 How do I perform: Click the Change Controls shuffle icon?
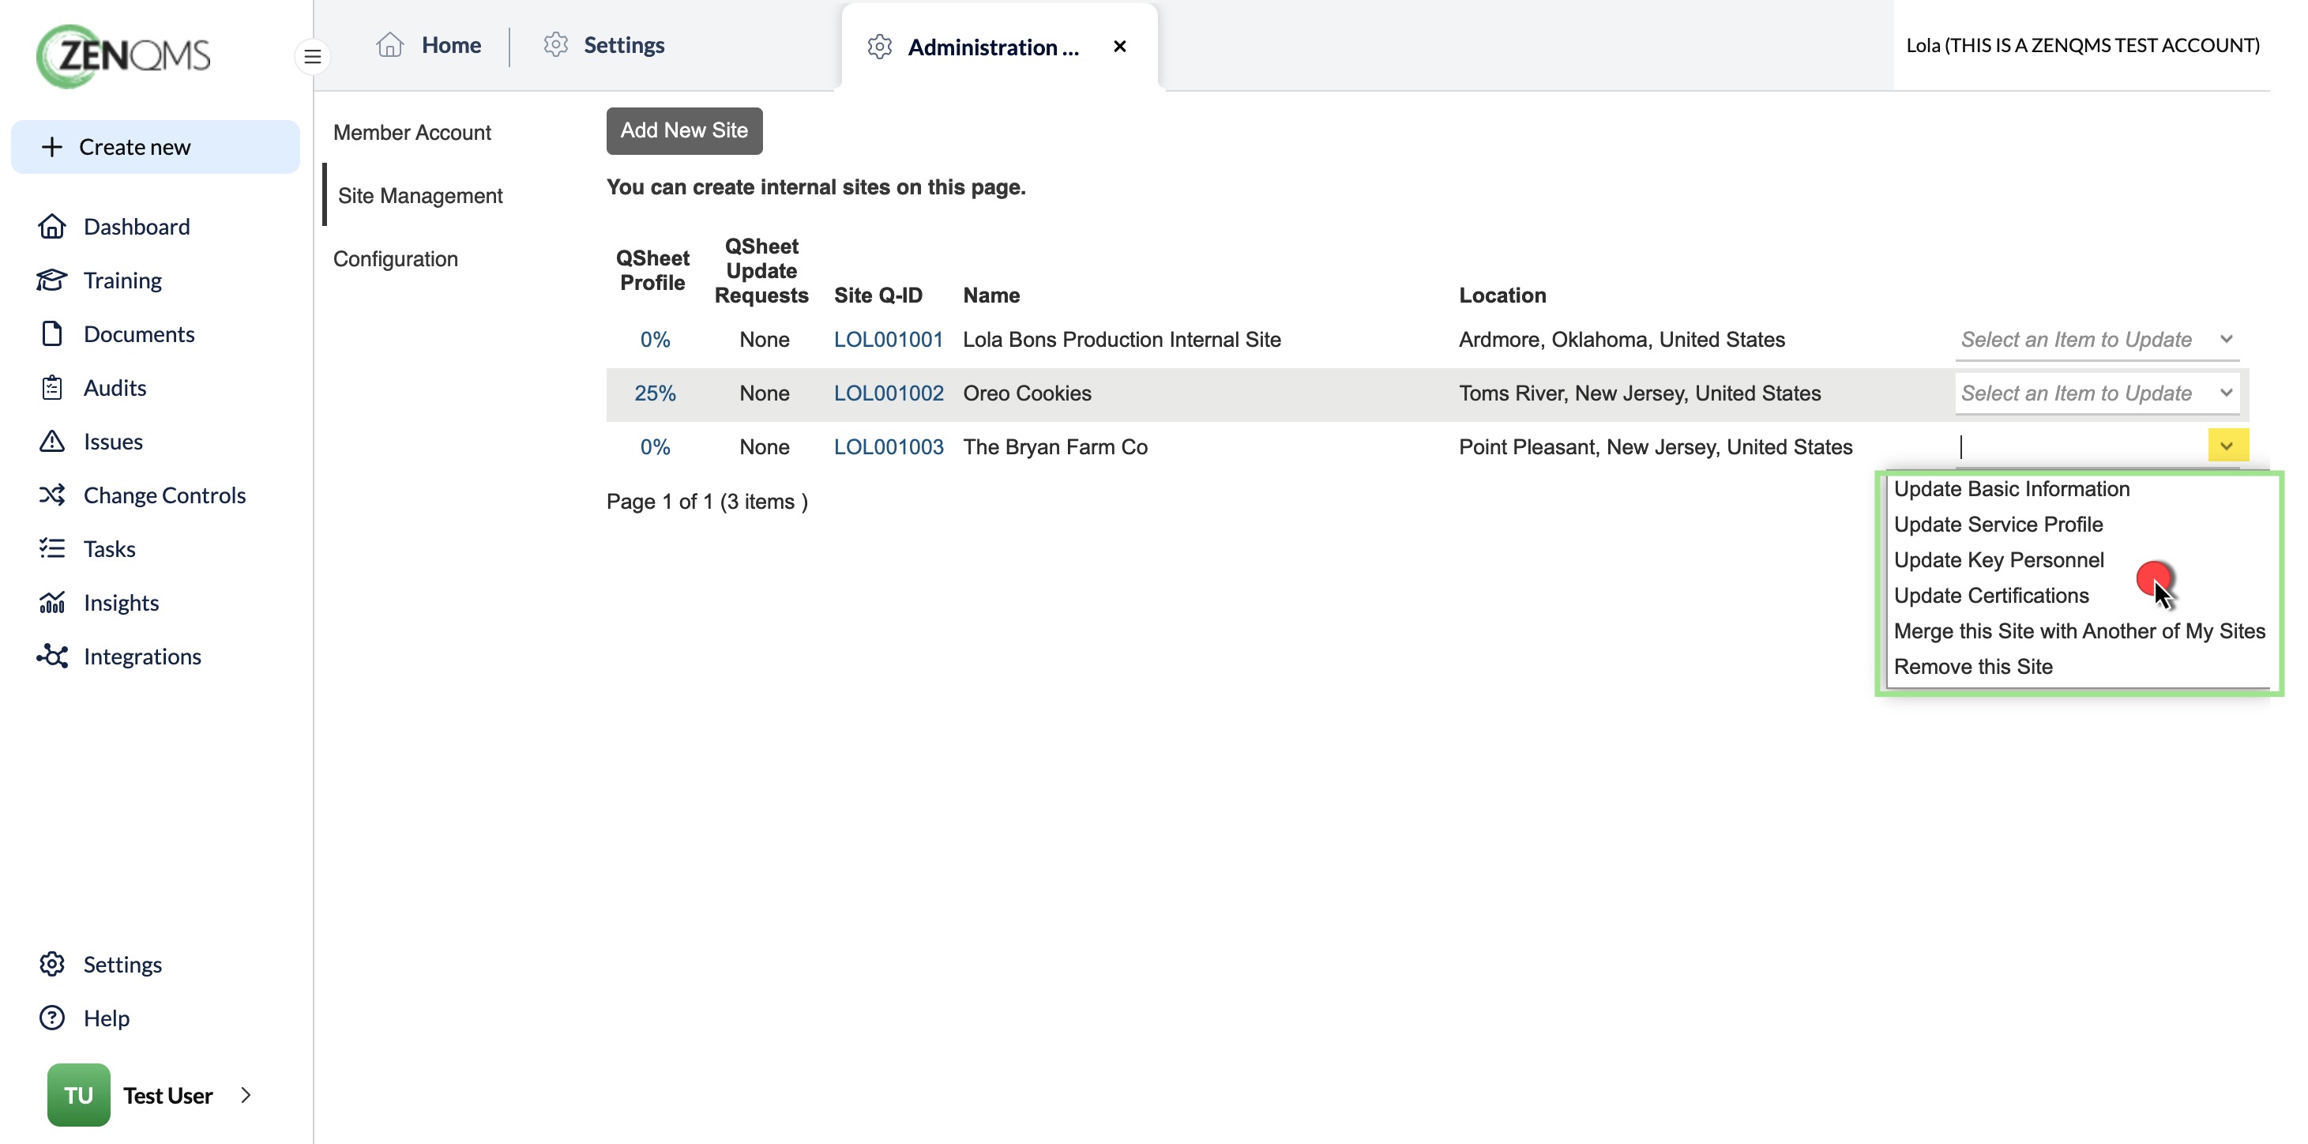point(52,495)
